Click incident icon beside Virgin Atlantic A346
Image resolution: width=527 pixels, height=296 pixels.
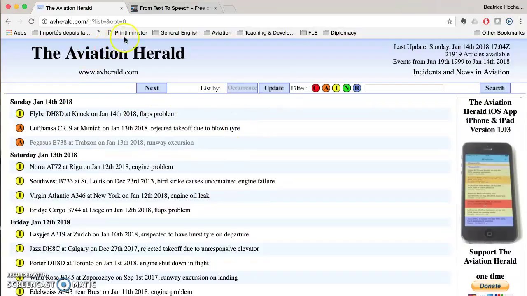20,195
